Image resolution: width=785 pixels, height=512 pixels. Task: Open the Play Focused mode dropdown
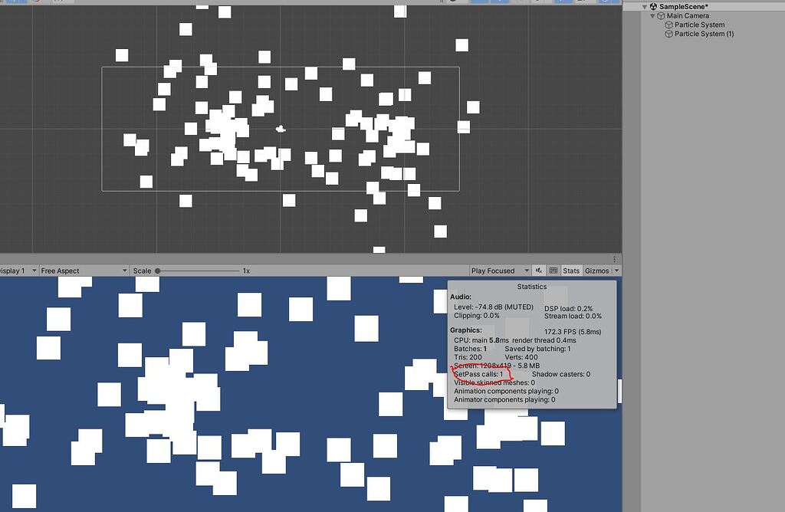click(498, 270)
